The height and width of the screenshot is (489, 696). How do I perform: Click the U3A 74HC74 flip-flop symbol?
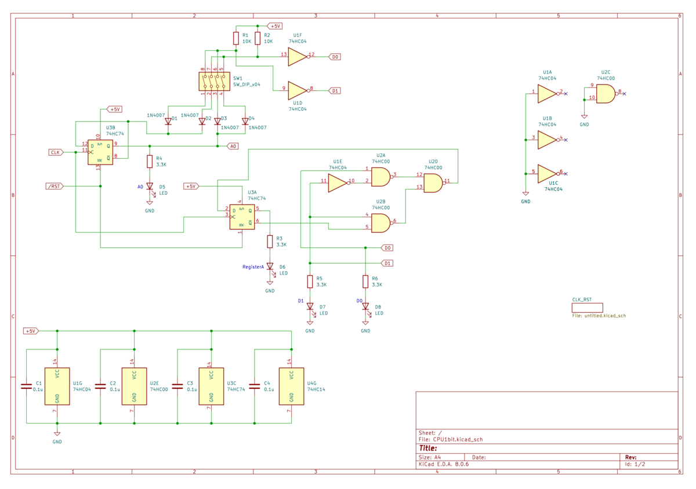tap(242, 217)
